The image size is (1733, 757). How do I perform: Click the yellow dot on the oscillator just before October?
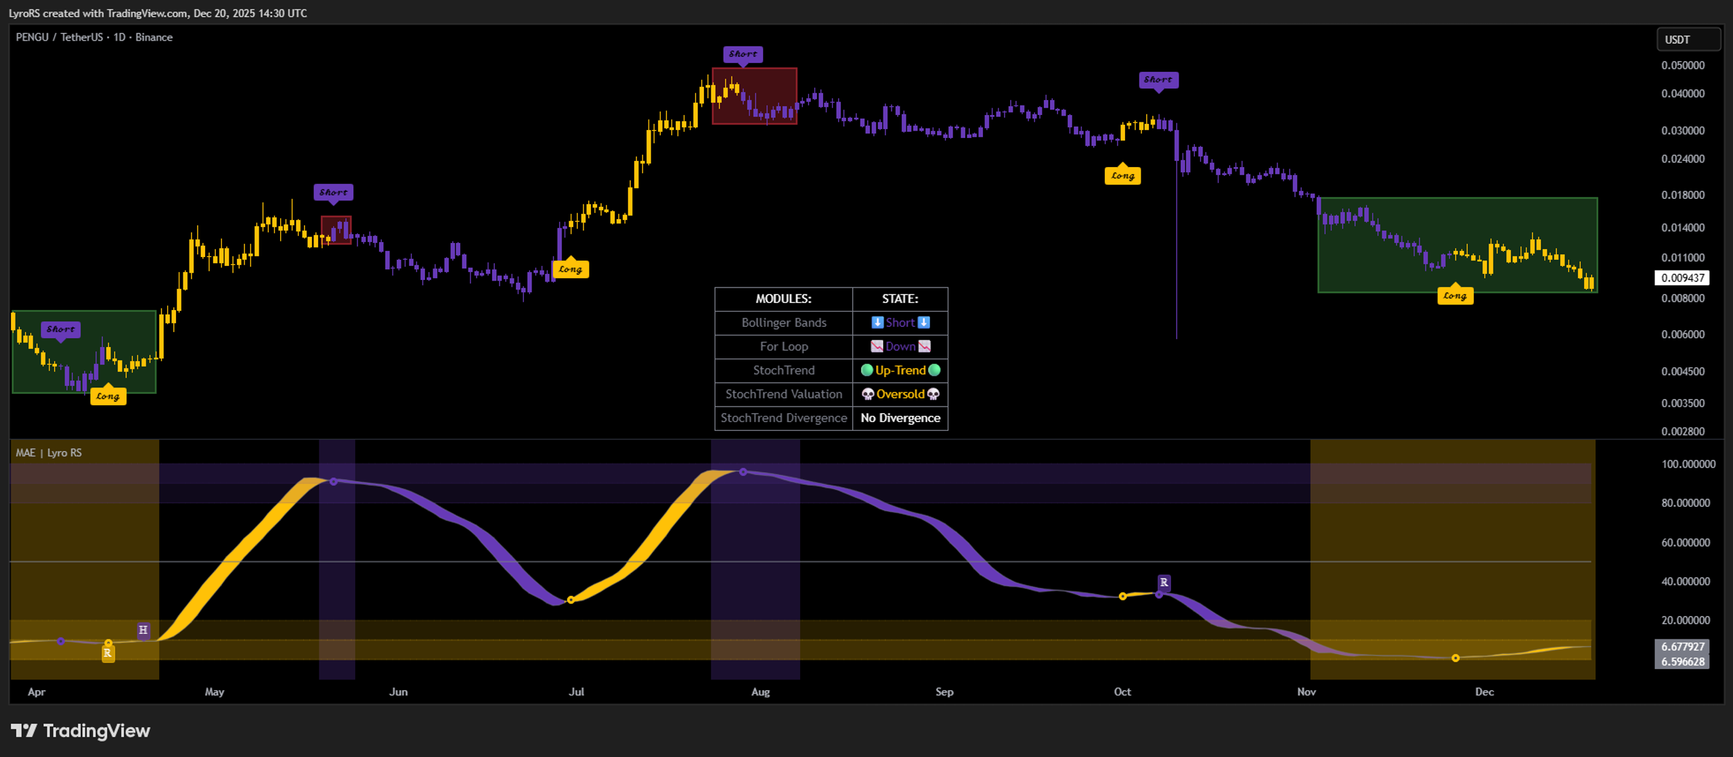1122,596
